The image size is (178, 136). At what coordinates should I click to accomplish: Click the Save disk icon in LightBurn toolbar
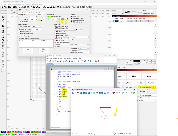[x=8, y=7]
